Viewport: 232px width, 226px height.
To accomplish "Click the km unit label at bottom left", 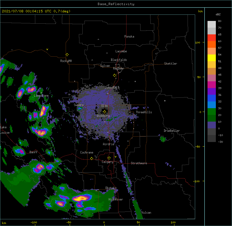I will coord(4,223).
